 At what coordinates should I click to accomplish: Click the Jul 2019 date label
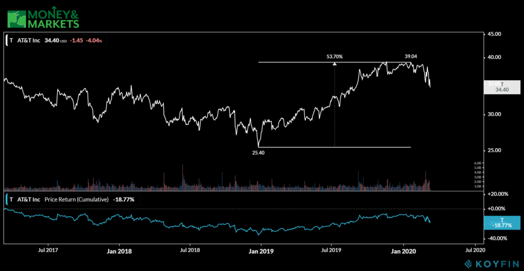point(331,250)
